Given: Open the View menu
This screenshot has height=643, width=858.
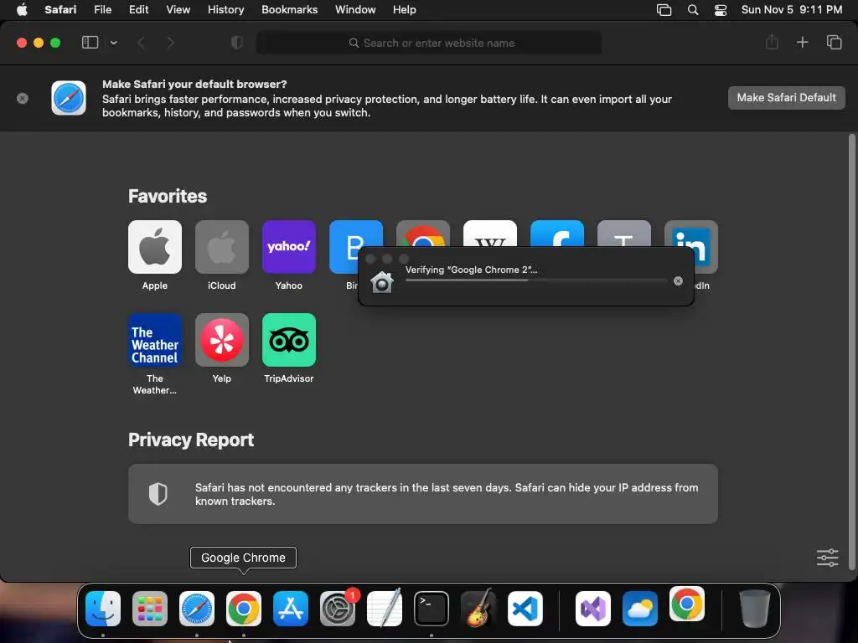Looking at the screenshot, I should click(178, 10).
